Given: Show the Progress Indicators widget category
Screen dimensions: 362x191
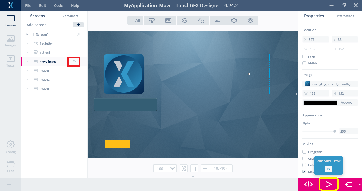Looking at the screenshot, I should pos(218,20).
